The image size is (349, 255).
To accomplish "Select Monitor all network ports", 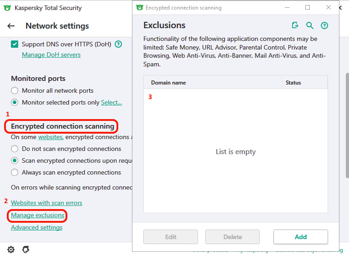I will 15,90.
